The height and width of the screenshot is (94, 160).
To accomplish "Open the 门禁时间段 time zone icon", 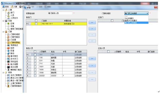I will pos(8,35).
